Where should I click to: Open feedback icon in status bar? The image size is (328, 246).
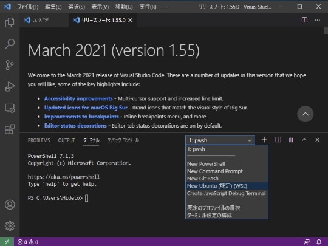point(307,242)
